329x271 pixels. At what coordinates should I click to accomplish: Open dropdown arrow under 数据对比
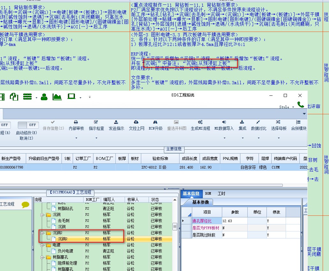pyautogui.click(x=259, y=138)
